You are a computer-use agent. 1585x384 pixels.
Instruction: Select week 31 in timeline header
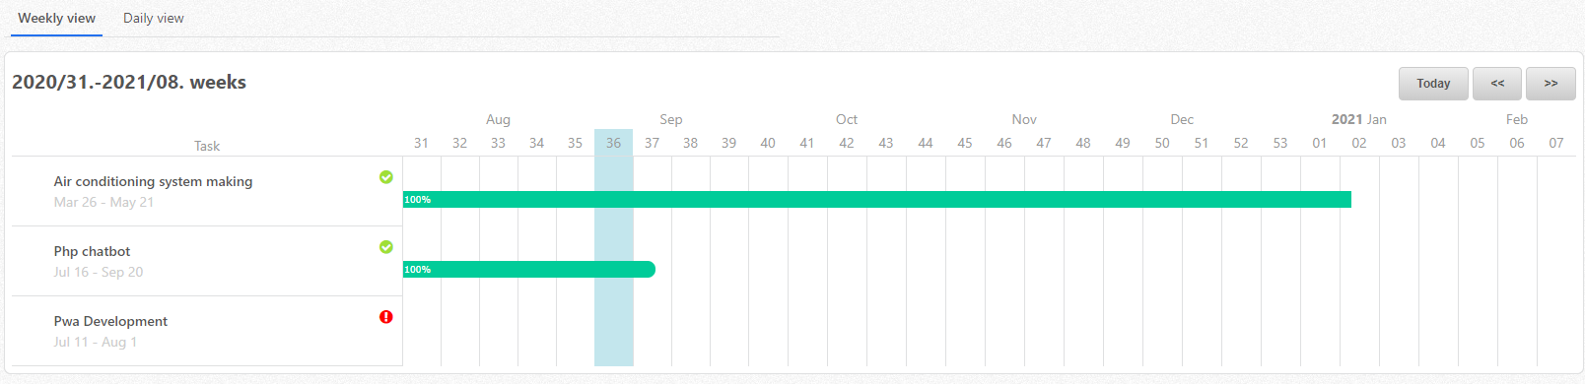click(x=421, y=143)
